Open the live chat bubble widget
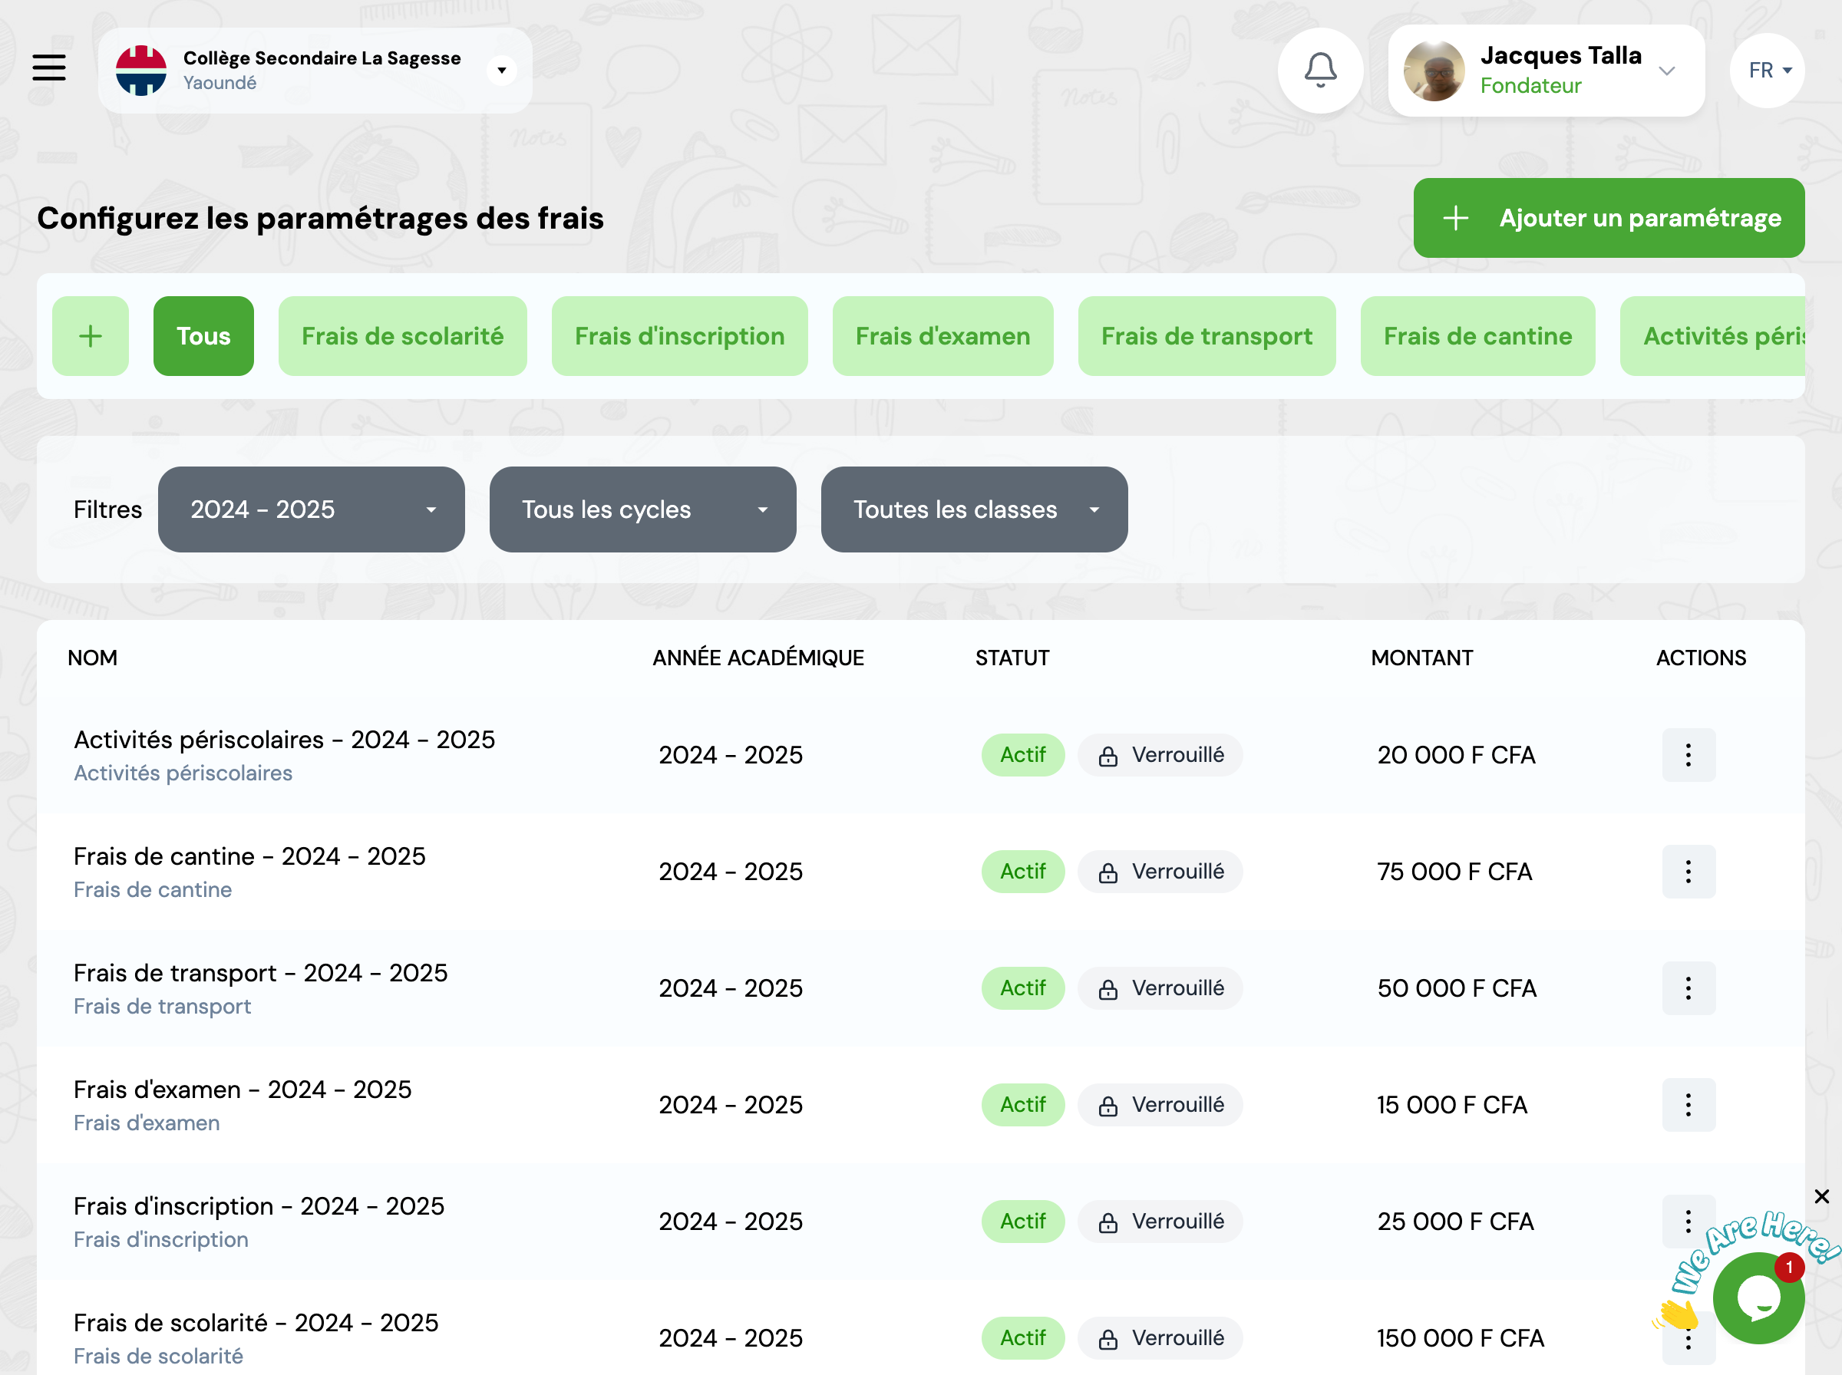The height and width of the screenshot is (1375, 1842). click(1758, 1298)
